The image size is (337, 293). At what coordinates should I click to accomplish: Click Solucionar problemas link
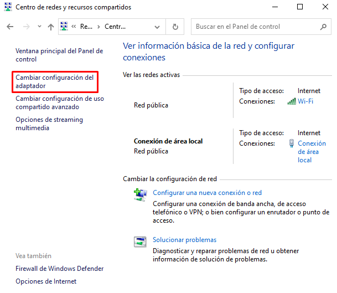click(x=184, y=240)
